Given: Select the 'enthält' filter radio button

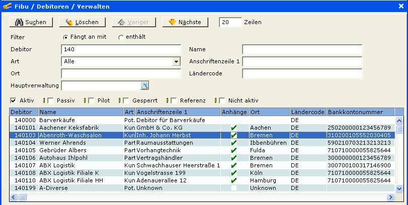Looking at the screenshot, I should pos(121,37).
